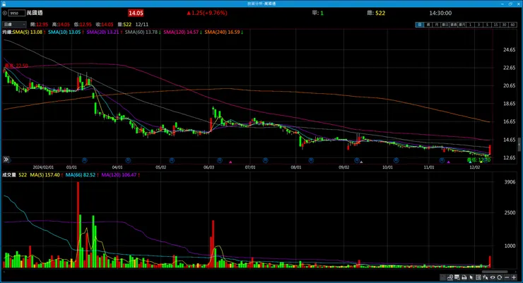
Task: Click the Y-axis cursor tool icon
Action: (486, 277)
